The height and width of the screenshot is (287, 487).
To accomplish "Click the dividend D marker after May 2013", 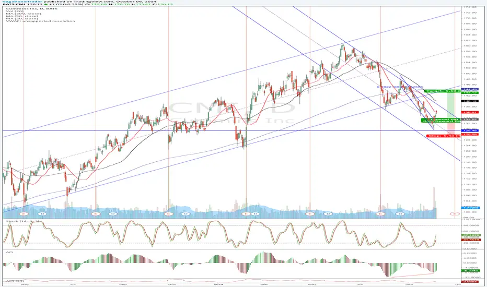I will [42, 214].
